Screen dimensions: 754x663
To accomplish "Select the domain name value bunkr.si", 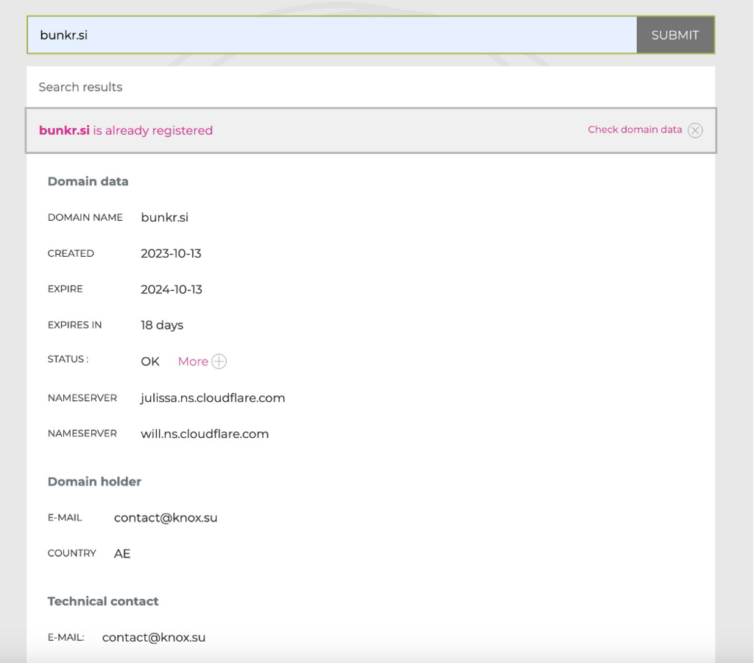I will (164, 217).
